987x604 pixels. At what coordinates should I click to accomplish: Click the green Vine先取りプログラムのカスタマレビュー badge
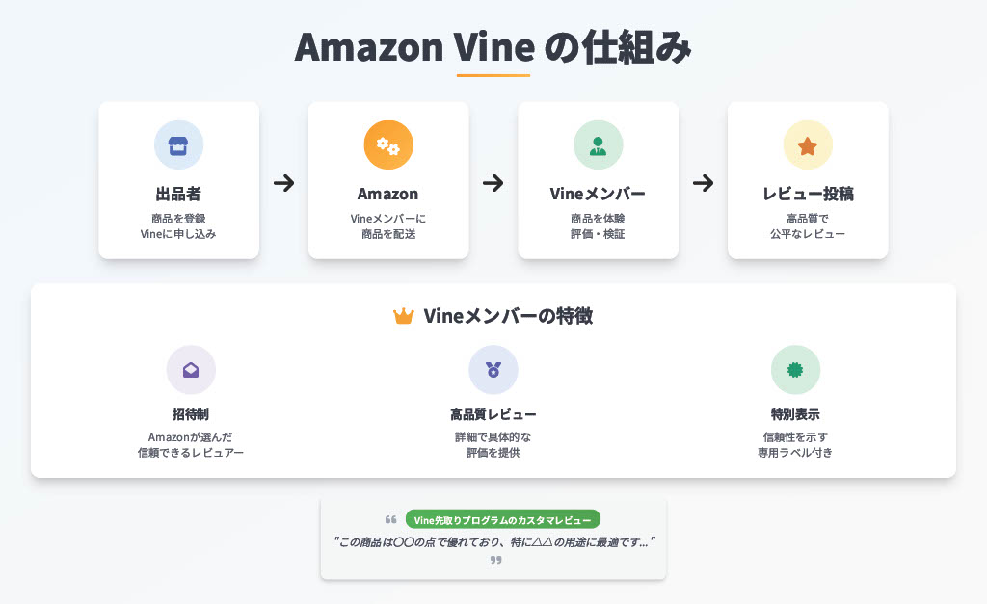503,519
